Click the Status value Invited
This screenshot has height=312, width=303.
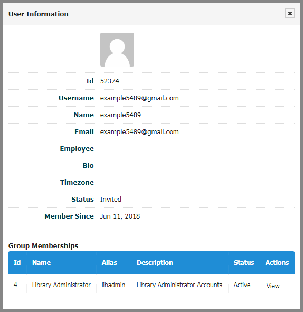pyautogui.click(x=111, y=200)
